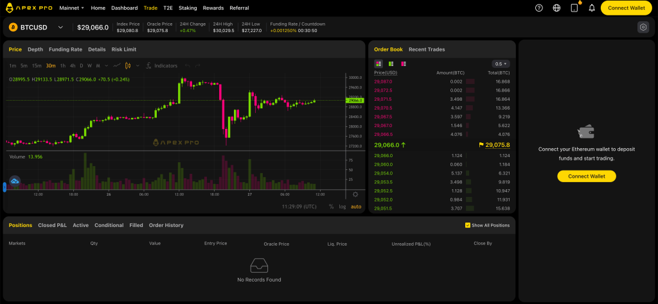This screenshot has width=658, height=304.
Task: Click the cloud chart widget icon
Action: click(15, 182)
